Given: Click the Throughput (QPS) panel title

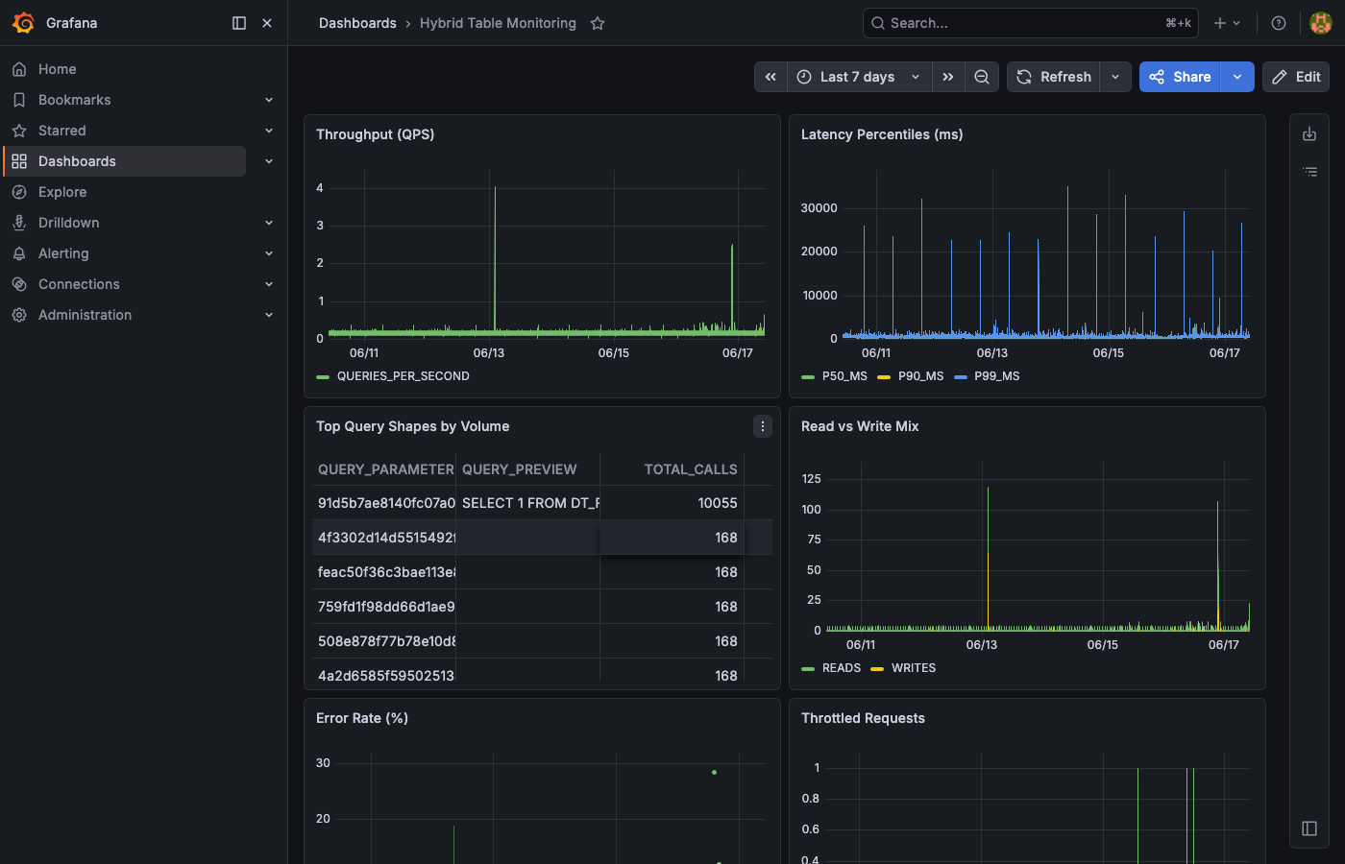Looking at the screenshot, I should [376, 134].
